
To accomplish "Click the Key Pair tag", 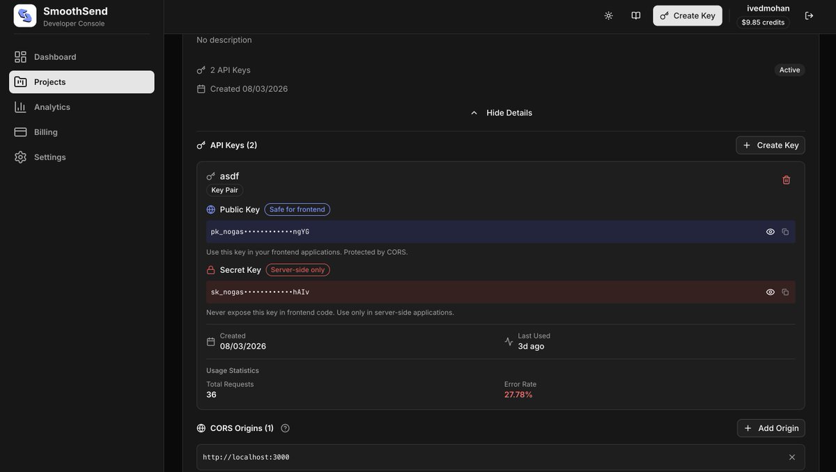I will pyautogui.click(x=225, y=190).
